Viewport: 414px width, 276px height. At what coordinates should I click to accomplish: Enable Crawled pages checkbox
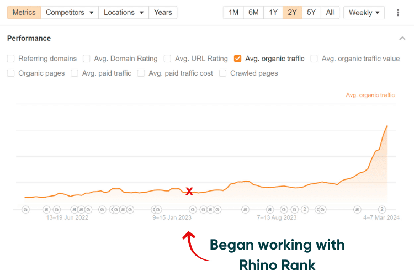(223, 73)
